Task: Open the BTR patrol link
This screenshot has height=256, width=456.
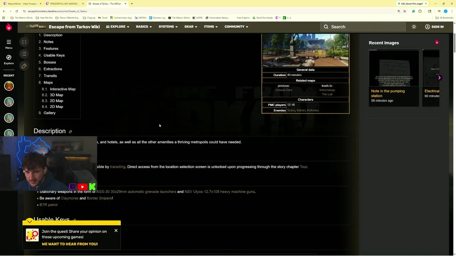Action: coord(48,205)
